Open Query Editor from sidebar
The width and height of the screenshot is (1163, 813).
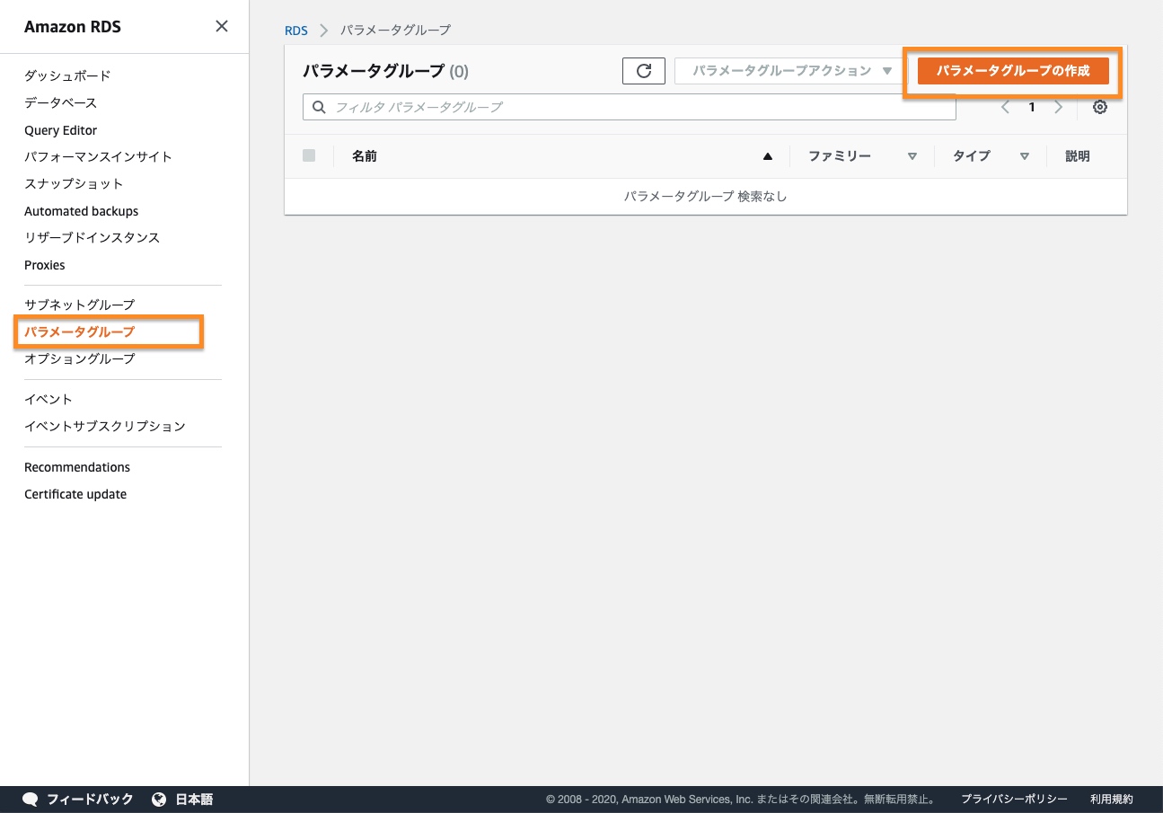60,130
